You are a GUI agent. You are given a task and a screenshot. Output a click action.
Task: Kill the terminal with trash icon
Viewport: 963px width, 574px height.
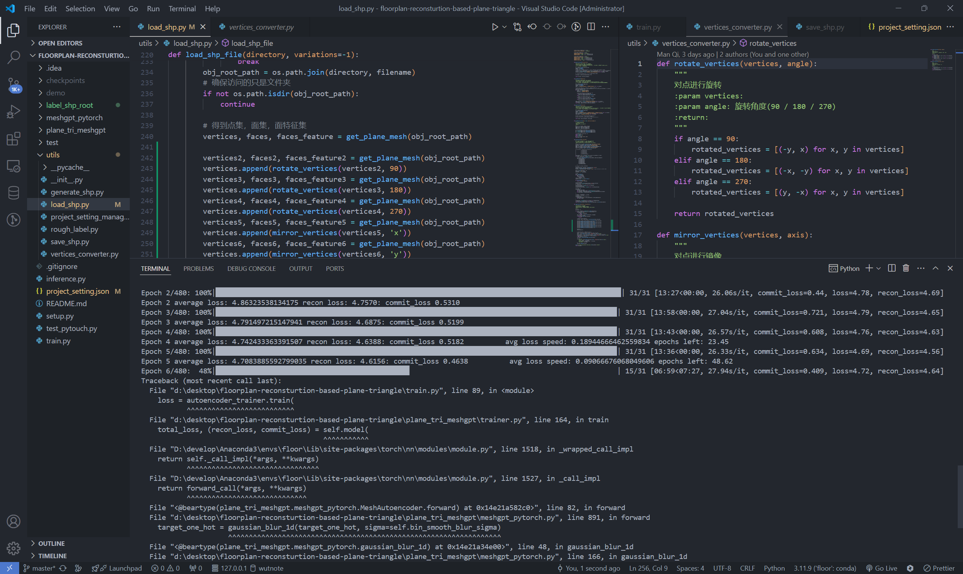point(906,268)
